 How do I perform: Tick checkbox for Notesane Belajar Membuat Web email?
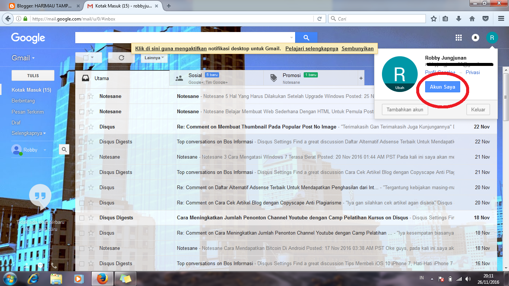coord(82,112)
